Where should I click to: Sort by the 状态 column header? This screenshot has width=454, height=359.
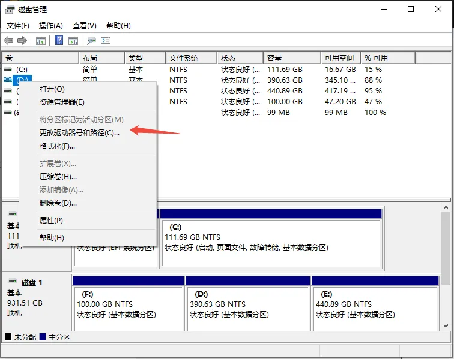[240, 58]
